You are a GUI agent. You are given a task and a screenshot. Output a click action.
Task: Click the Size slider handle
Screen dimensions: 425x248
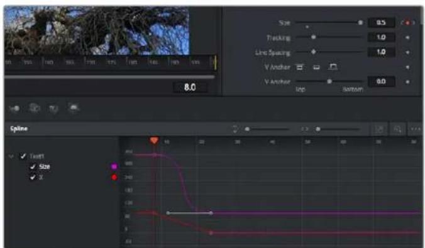(360, 23)
